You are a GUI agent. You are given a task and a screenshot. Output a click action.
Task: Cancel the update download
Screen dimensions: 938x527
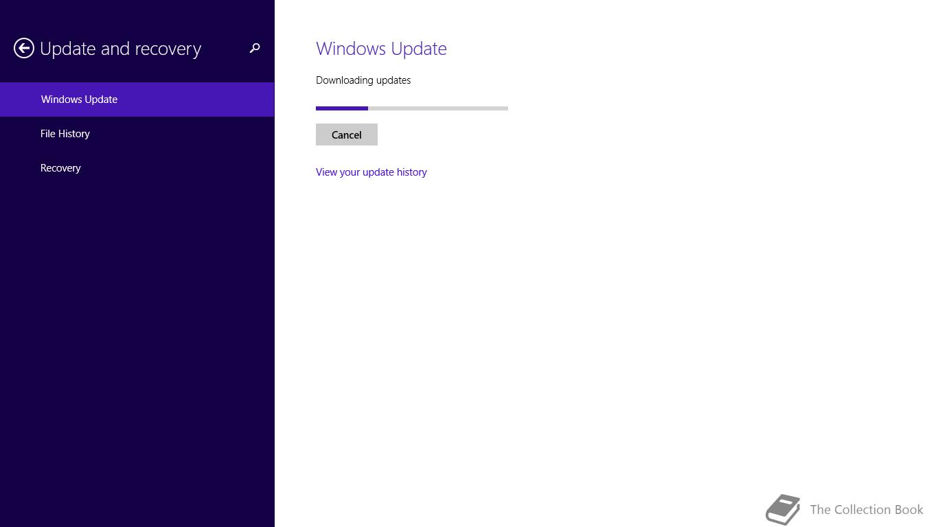[x=347, y=134]
